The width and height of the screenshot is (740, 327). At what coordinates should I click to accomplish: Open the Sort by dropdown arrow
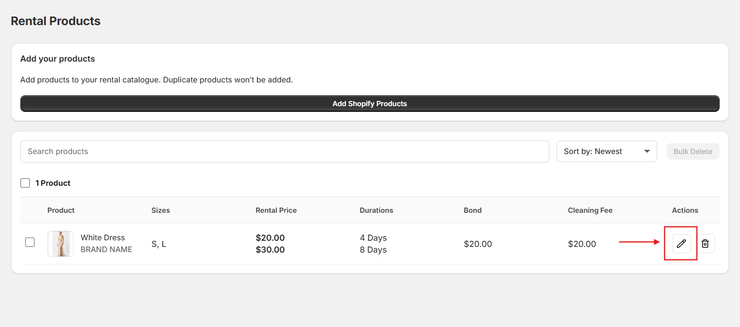(x=647, y=152)
